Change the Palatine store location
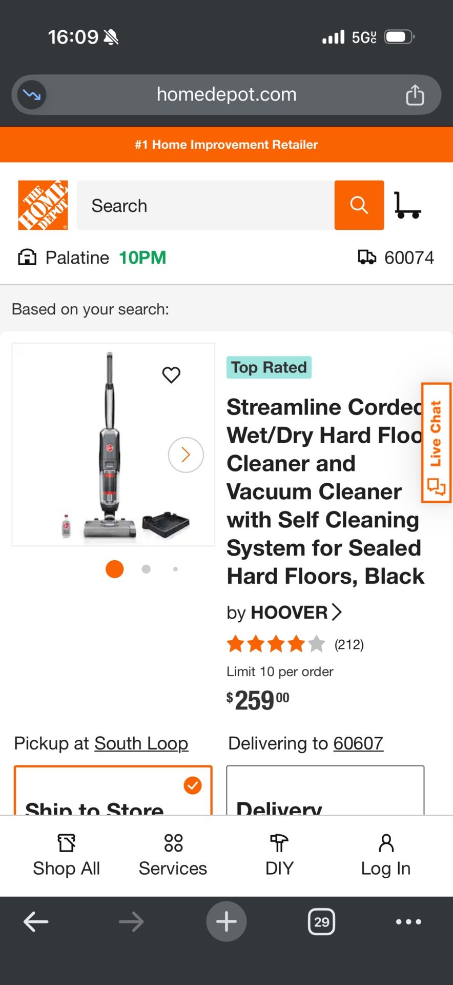 point(77,258)
